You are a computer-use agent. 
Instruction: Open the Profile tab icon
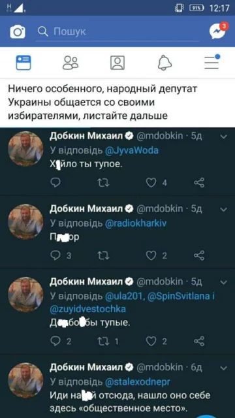pos(117,63)
